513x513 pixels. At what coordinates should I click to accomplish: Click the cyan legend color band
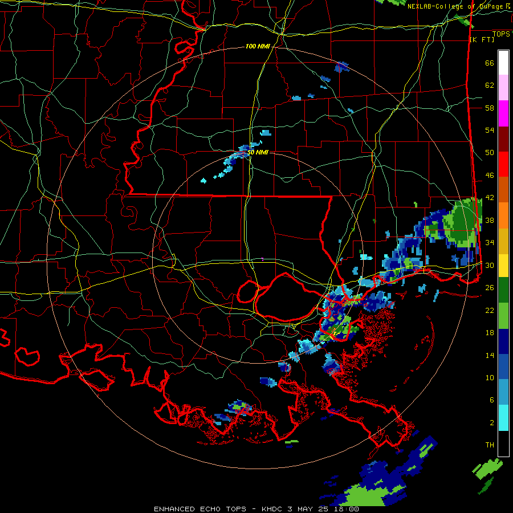click(503, 418)
